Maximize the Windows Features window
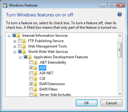128x112 pixels. click(x=112, y=5)
